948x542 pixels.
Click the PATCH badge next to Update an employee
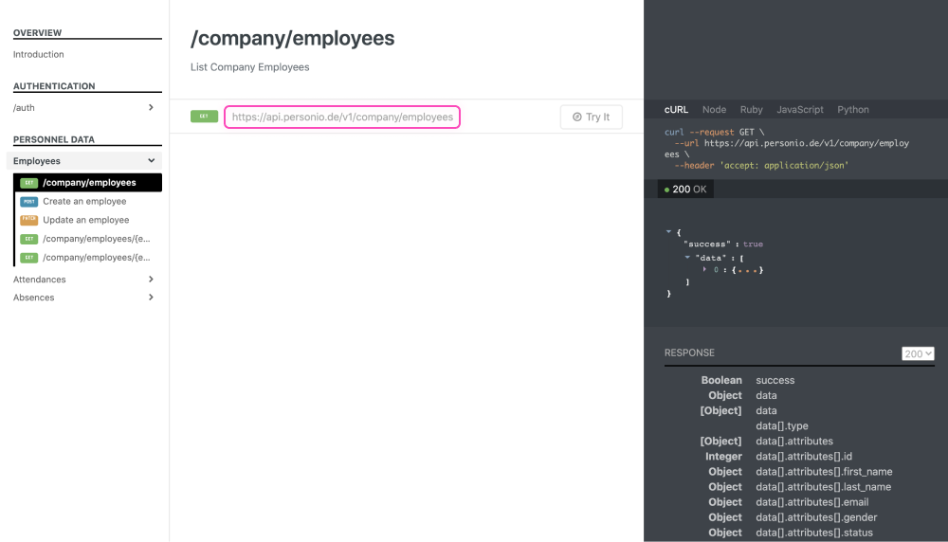[x=29, y=220]
